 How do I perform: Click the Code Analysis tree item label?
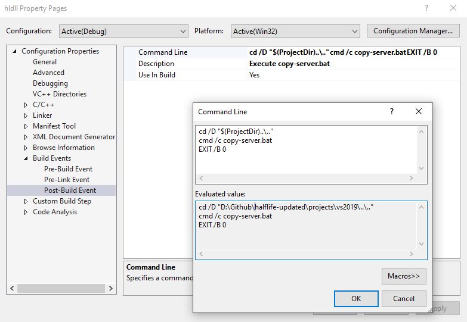click(x=55, y=212)
